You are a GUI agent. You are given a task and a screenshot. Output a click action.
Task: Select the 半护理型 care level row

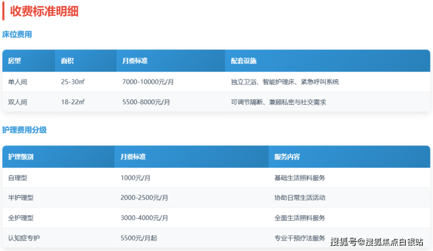[21, 198]
